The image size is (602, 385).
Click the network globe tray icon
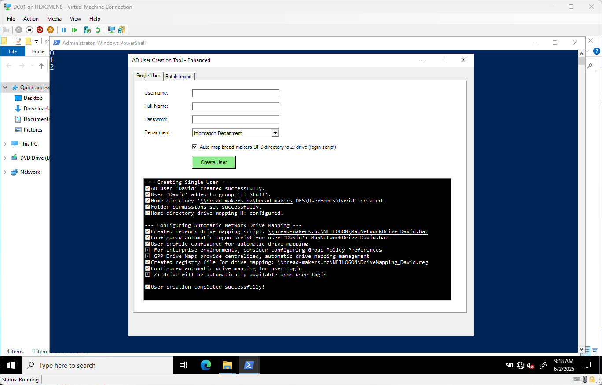520,365
